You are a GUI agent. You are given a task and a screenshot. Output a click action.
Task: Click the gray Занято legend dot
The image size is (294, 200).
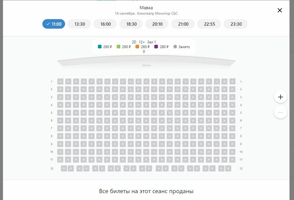point(175,47)
